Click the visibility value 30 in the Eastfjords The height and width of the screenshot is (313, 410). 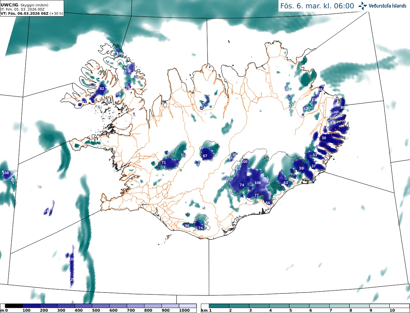[324, 138]
